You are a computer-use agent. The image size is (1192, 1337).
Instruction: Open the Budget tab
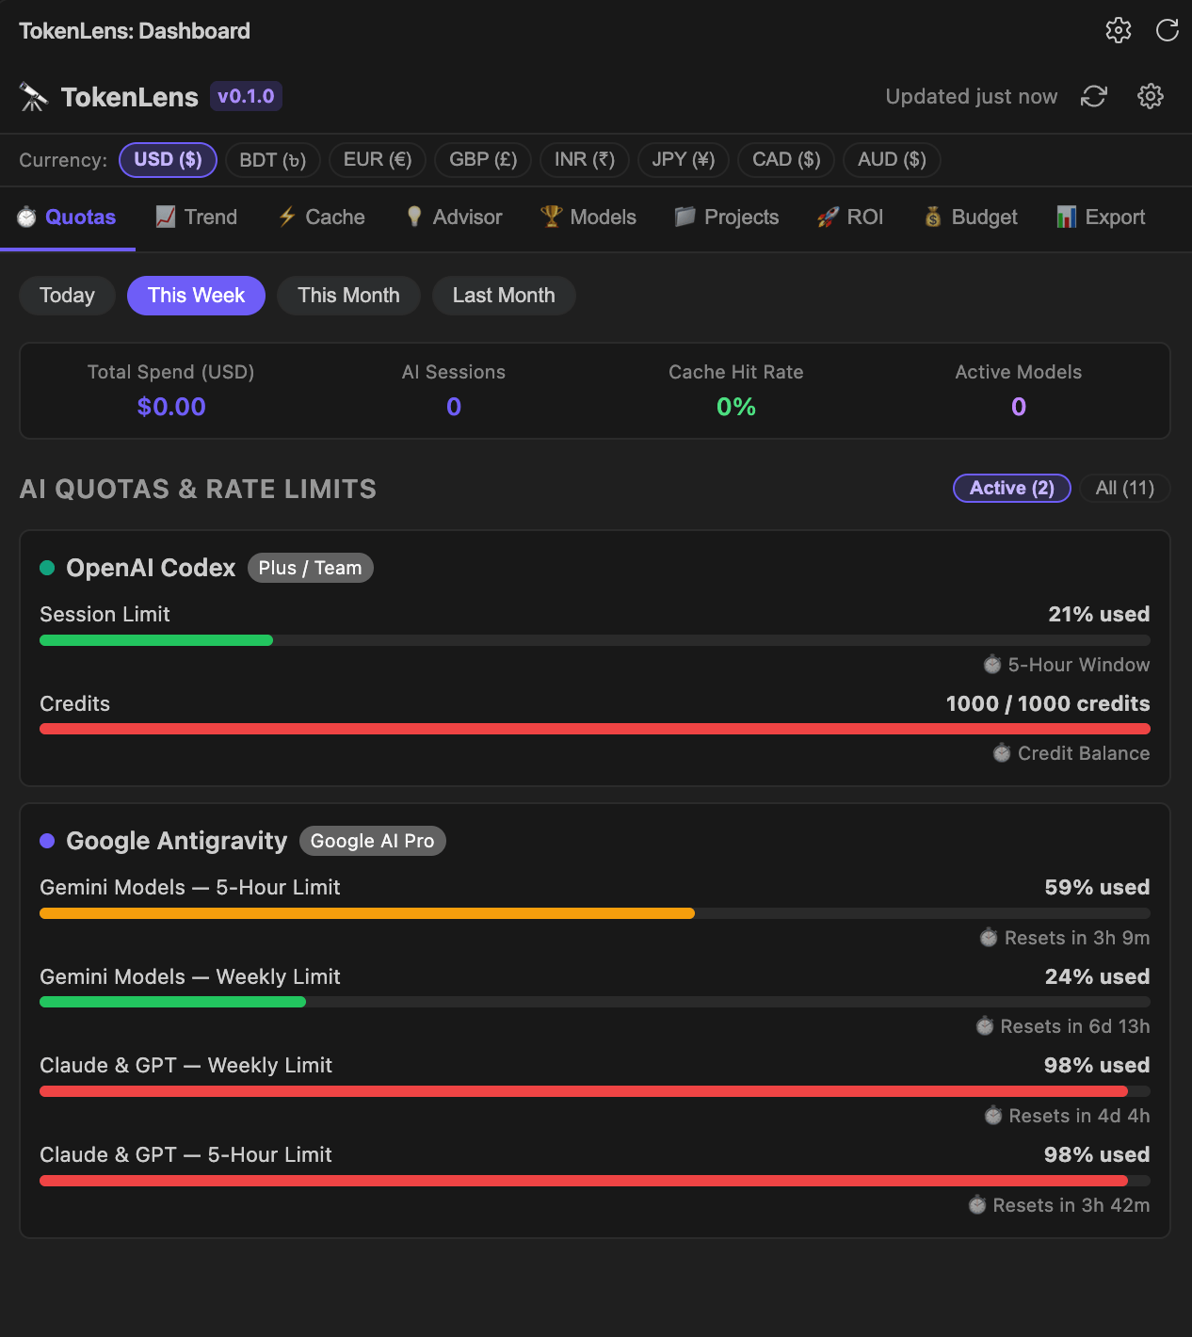point(971,217)
